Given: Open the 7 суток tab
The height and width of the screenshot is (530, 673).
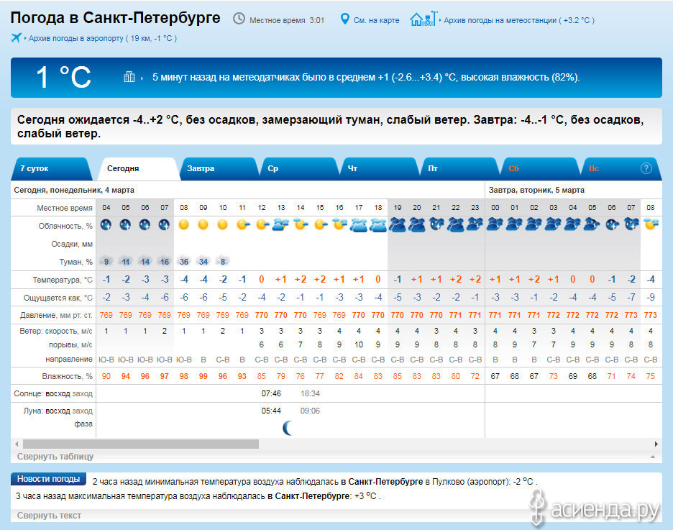Looking at the screenshot, I should (51, 168).
